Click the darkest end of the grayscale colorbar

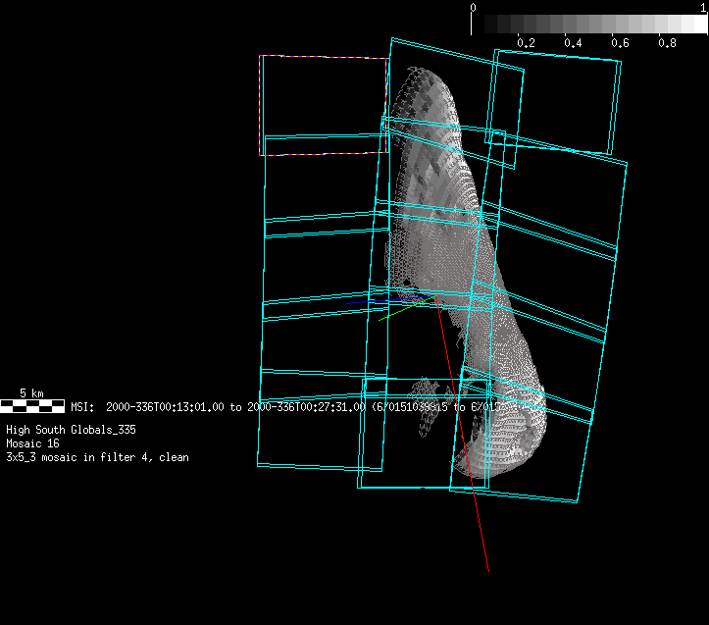(481, 25)
